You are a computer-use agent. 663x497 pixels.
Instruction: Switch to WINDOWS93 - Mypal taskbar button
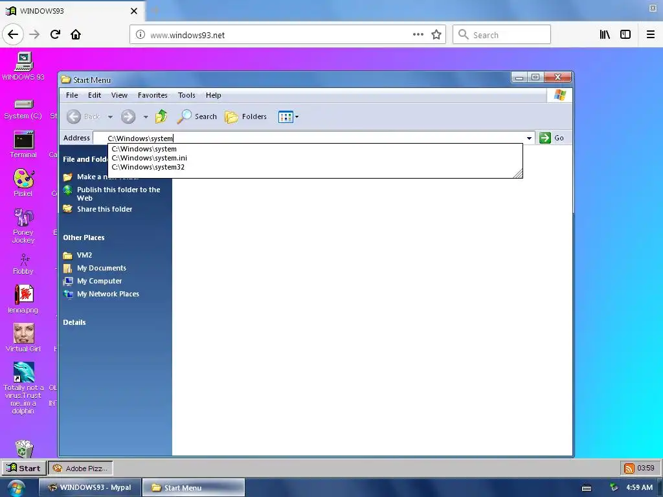pos(89,487)
